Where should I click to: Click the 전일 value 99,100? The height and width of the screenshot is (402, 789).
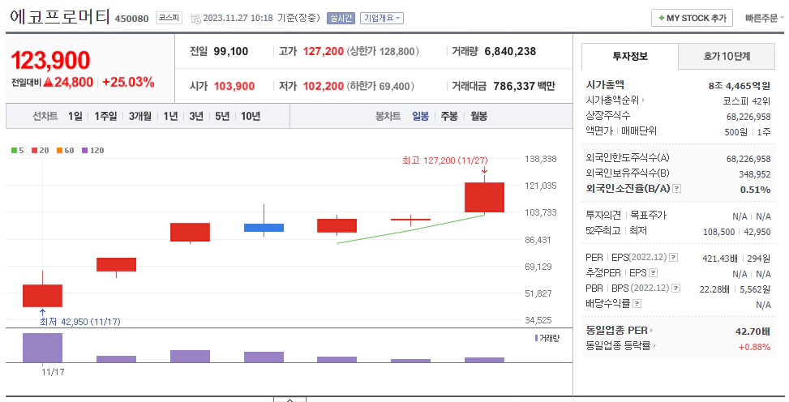[x=230, y=51]
